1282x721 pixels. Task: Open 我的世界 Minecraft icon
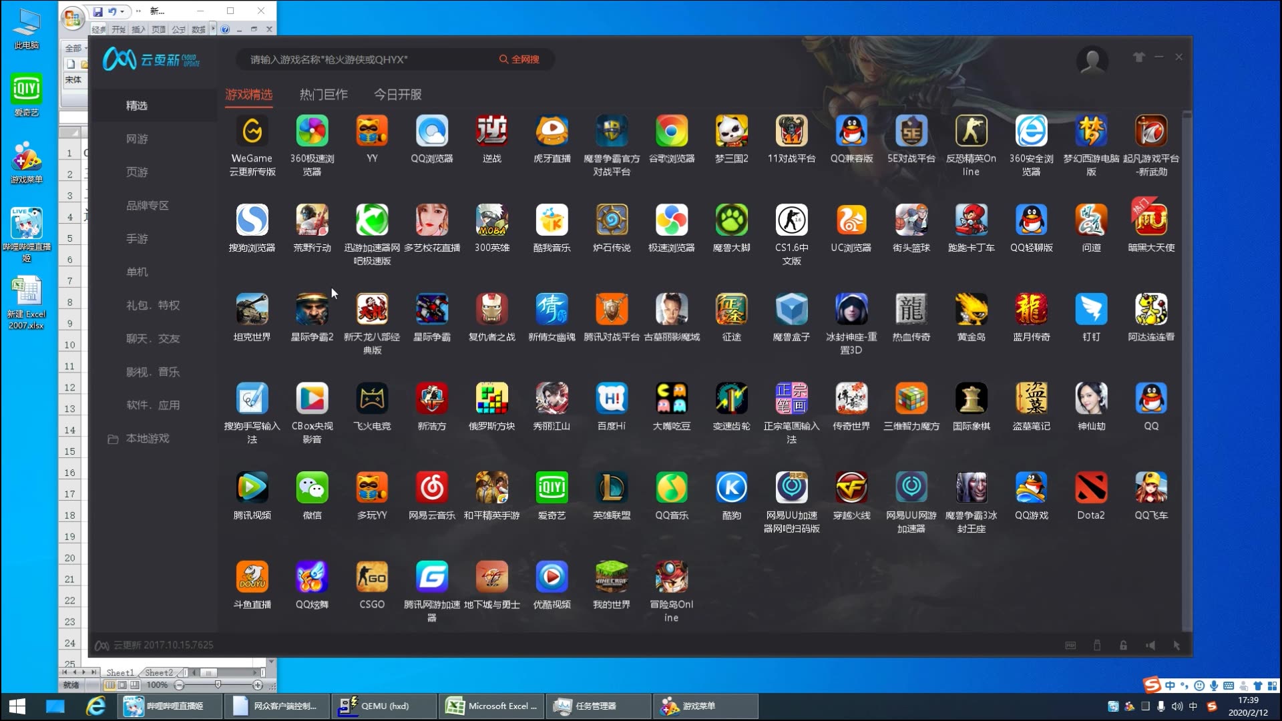[x=612, y=577]
